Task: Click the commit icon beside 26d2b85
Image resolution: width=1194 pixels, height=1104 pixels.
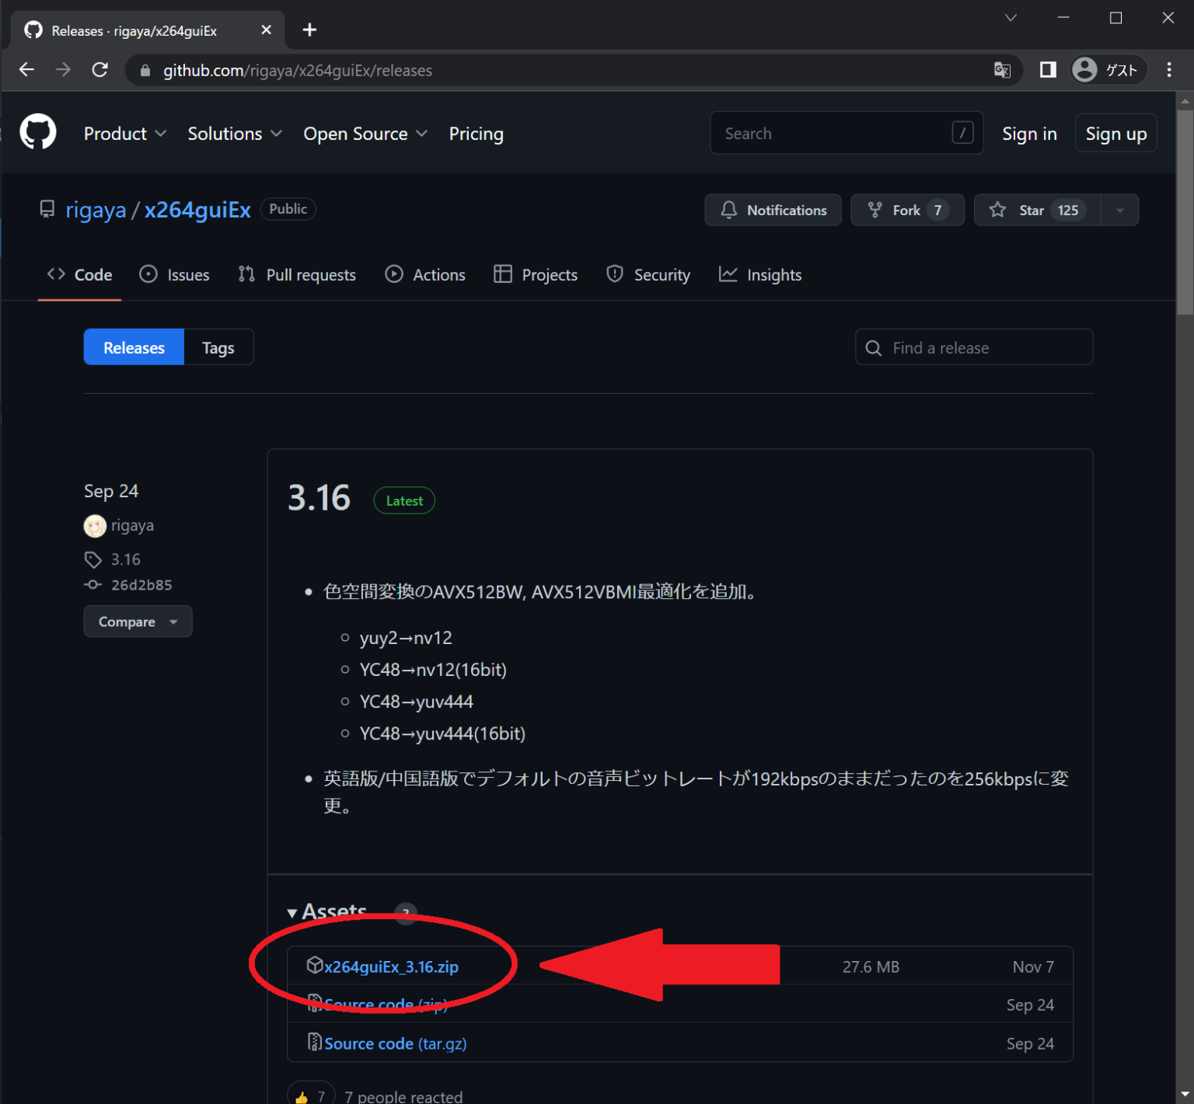Action: click(92, 585)
